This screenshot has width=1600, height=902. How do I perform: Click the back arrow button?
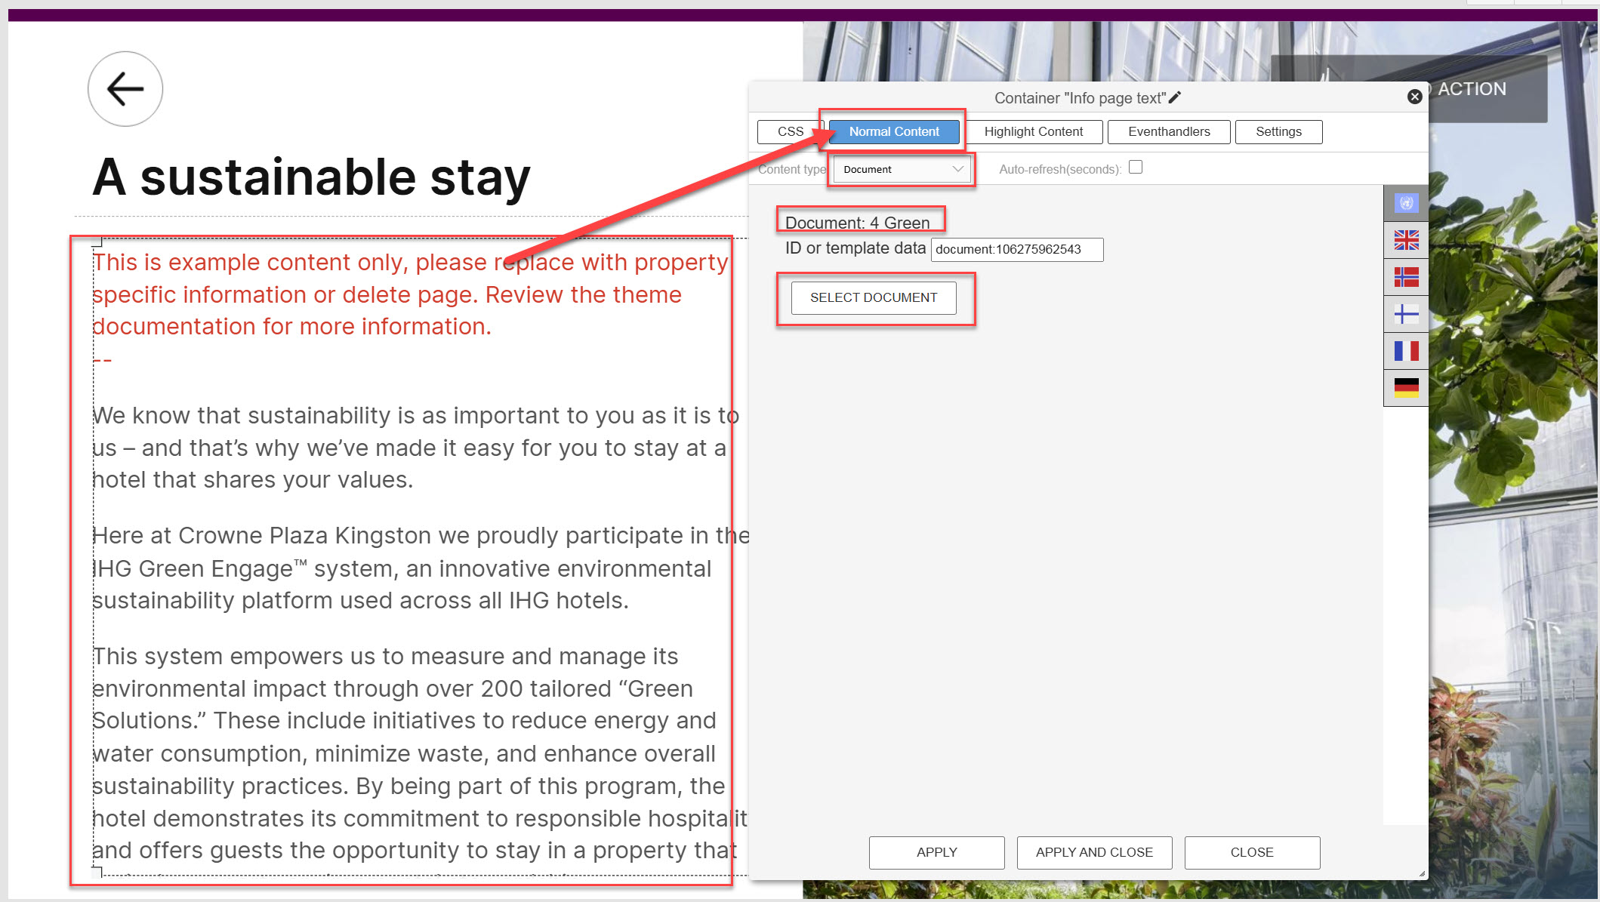pos(125,89)
